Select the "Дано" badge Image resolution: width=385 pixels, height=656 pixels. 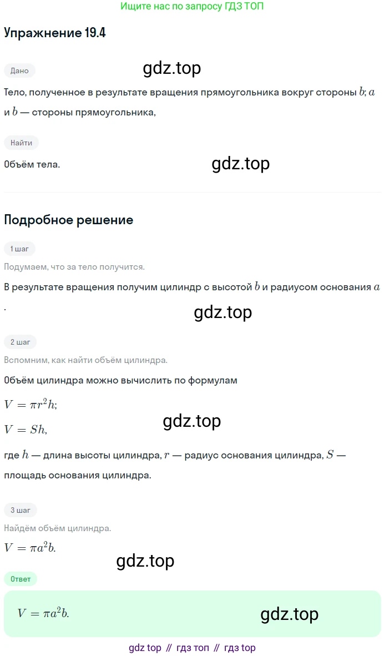(x=19, y=70)
